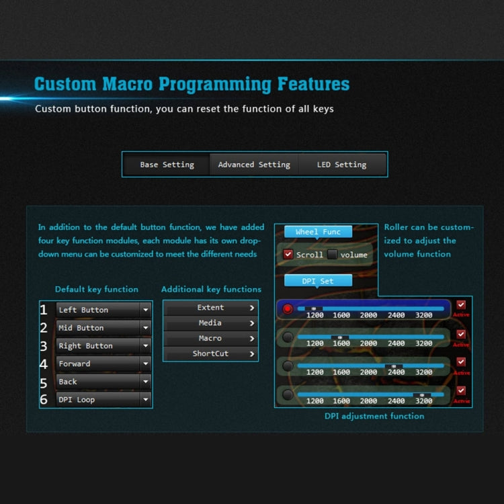The image size is (504, 504).
Task: Open the DPI Loop dropdown menu
Action: [x=145, y=400]
